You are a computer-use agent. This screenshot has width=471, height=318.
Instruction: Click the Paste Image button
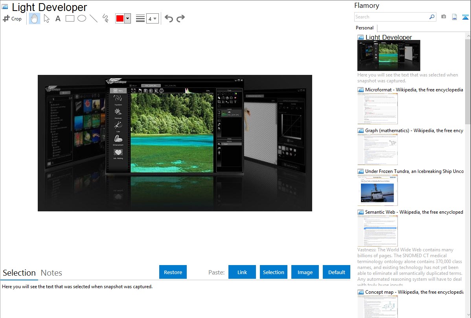(305, 272)
